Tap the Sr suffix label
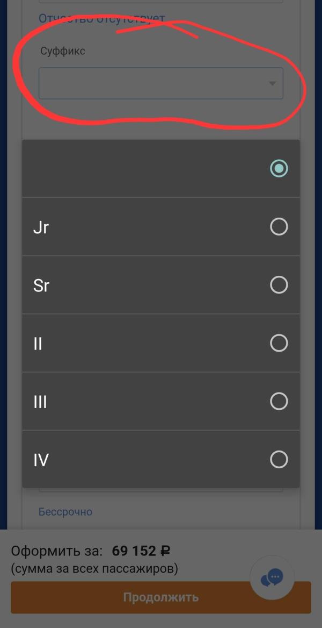Screen dimensions: 322x628 point(41,286)
